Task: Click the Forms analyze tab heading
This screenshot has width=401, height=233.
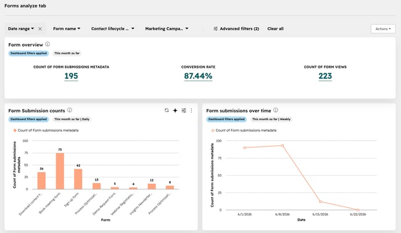Action: coord(25,6)
